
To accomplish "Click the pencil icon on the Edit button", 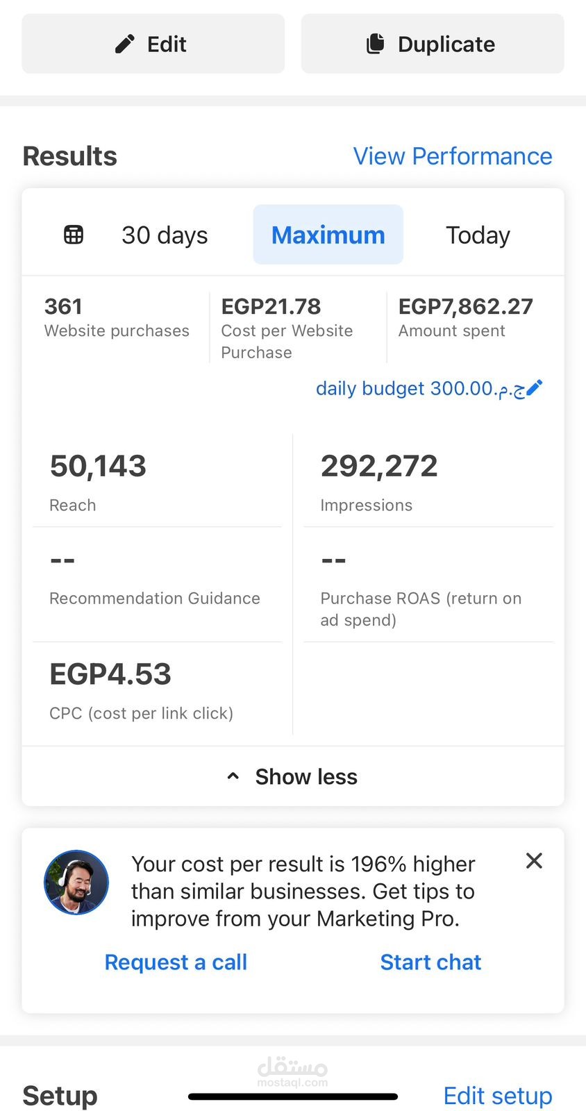I will [125, 43].
